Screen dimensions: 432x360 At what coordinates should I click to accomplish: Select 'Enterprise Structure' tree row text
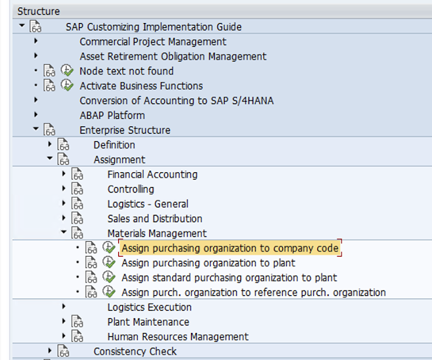click(125, 130)
